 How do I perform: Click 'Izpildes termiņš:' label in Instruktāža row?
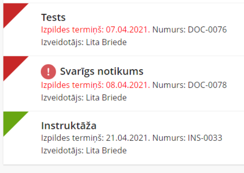72,138
